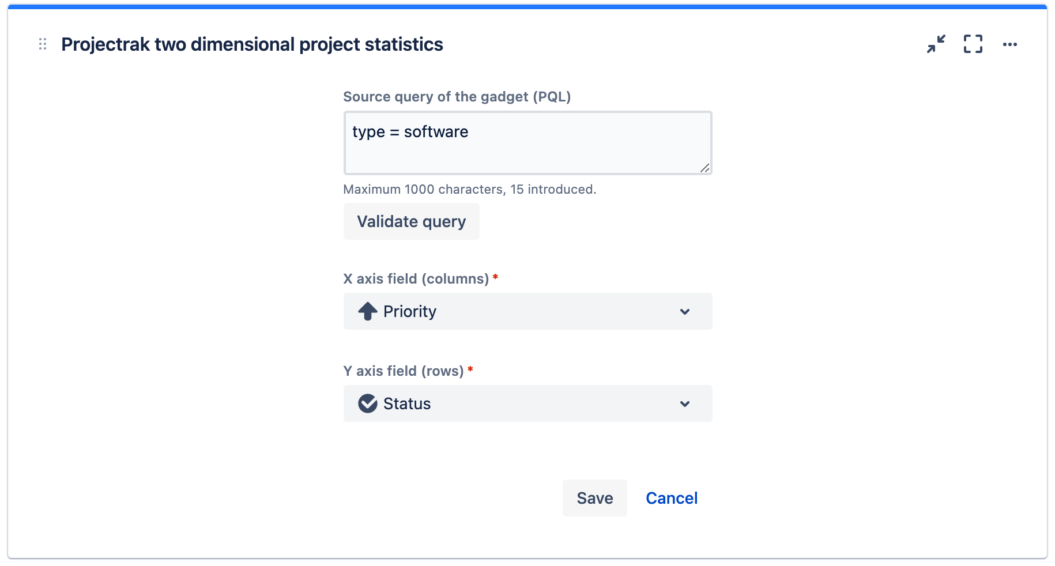Click the Cancel link
1055x566 pixels.
(x=671, y=497)
